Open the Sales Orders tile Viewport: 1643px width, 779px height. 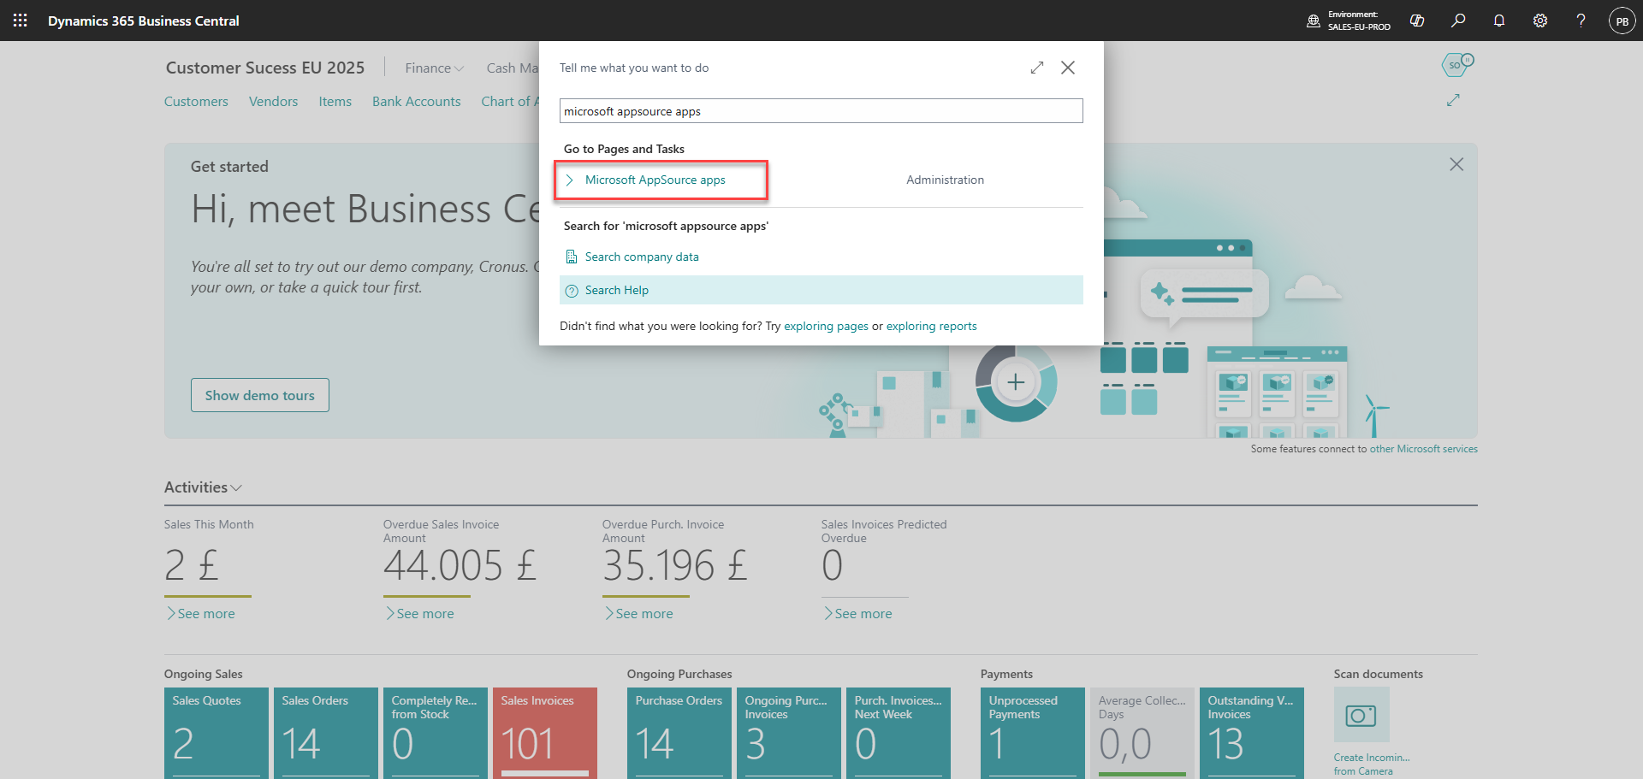[326, 733]
